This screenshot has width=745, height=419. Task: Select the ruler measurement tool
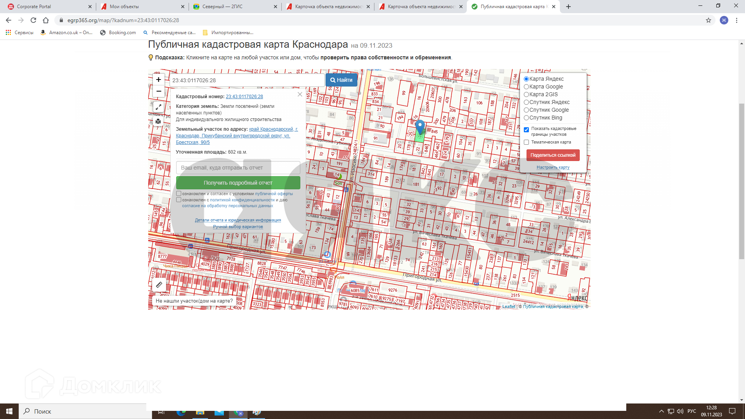[159, 285]
